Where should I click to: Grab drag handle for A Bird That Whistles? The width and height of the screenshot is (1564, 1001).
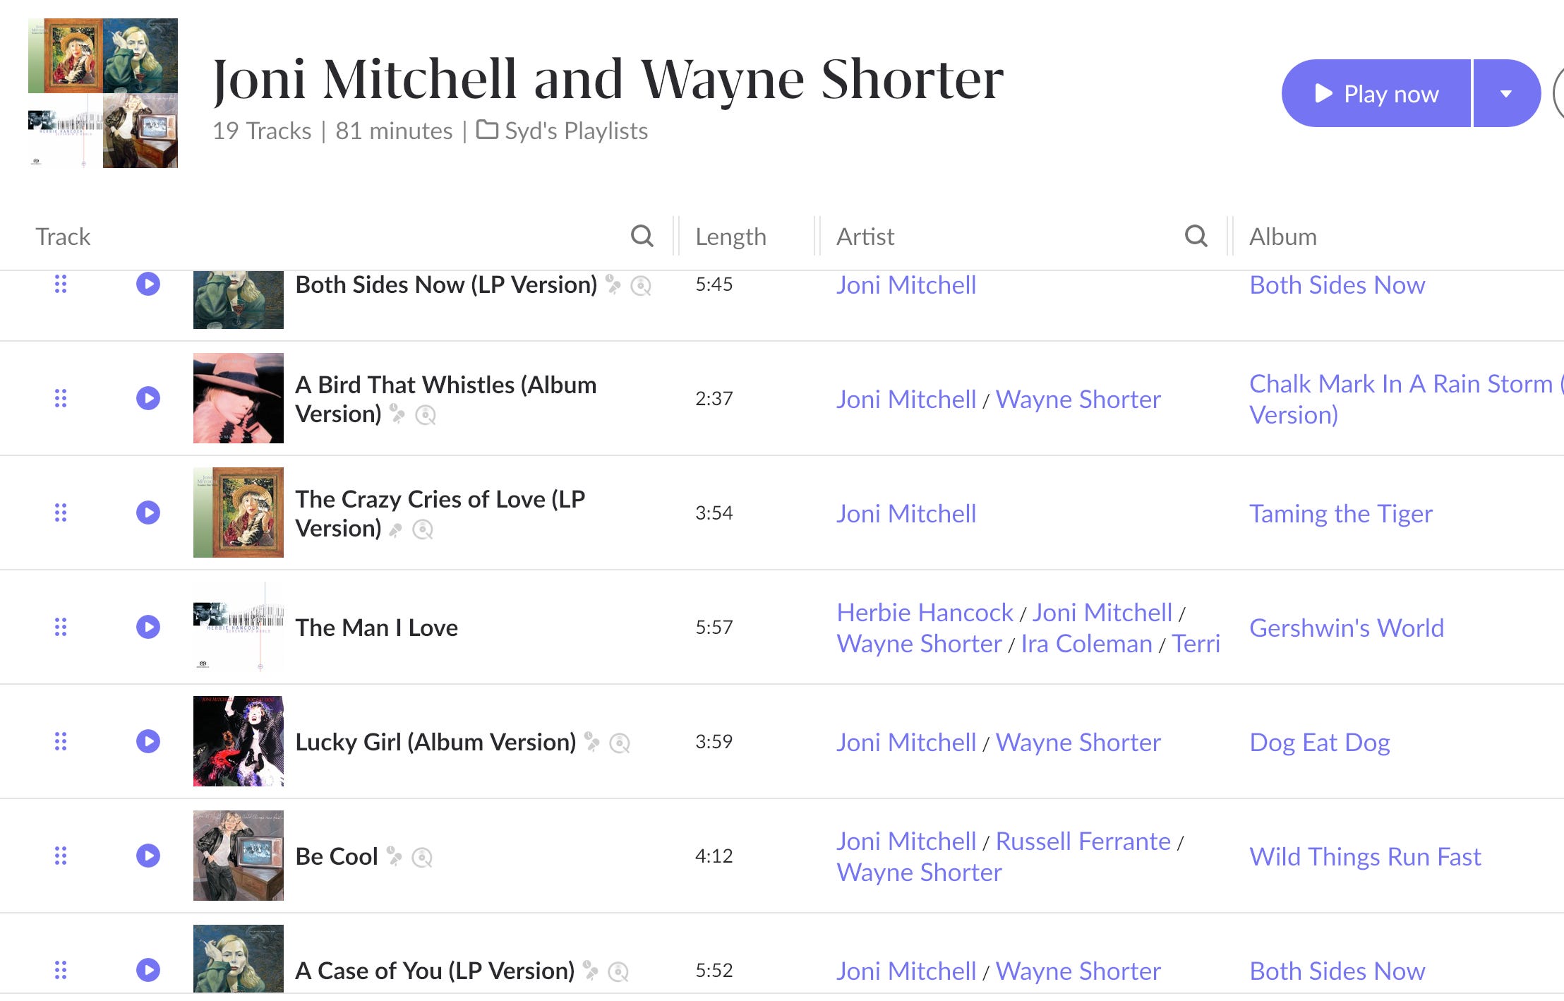point(61,398)
